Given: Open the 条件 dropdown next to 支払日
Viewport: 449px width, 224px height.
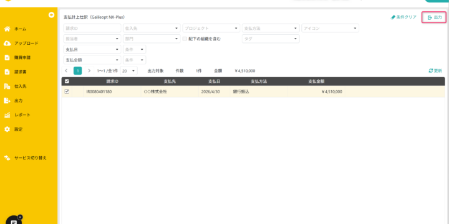Looking at the screenshot, I should [134, 49].
